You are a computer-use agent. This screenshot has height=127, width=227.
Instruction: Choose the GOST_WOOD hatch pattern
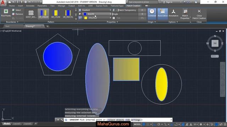click(31, 14)
